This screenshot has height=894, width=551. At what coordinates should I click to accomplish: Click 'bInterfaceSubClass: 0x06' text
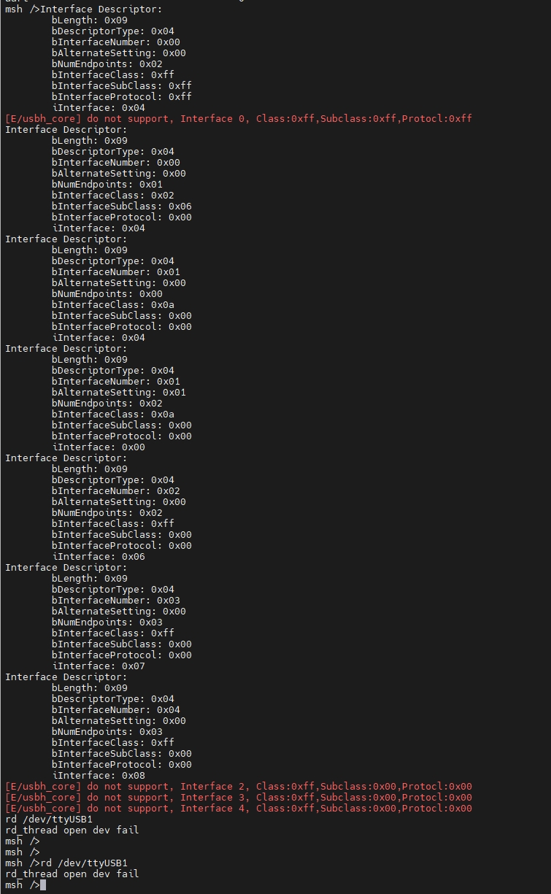tap(122, 207)
